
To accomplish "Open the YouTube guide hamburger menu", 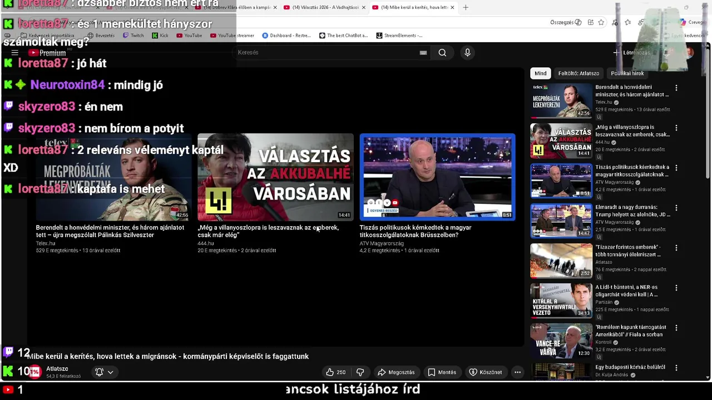I will coord(15,53).
